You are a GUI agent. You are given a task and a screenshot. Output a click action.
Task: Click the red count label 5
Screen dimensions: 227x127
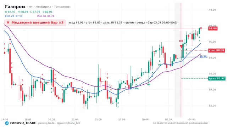coord(5,44)
